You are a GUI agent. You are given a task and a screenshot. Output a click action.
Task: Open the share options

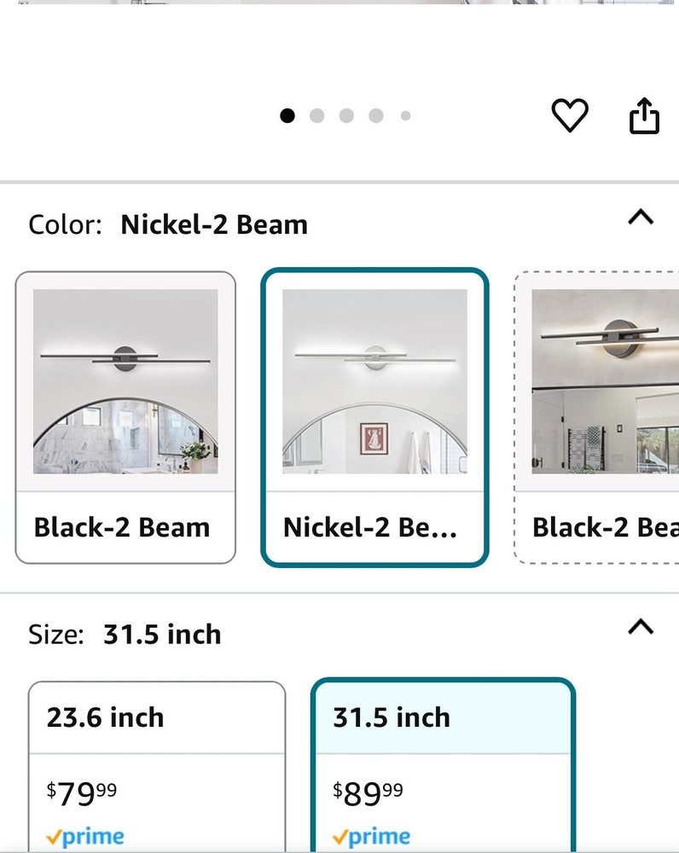coord(644,115)
